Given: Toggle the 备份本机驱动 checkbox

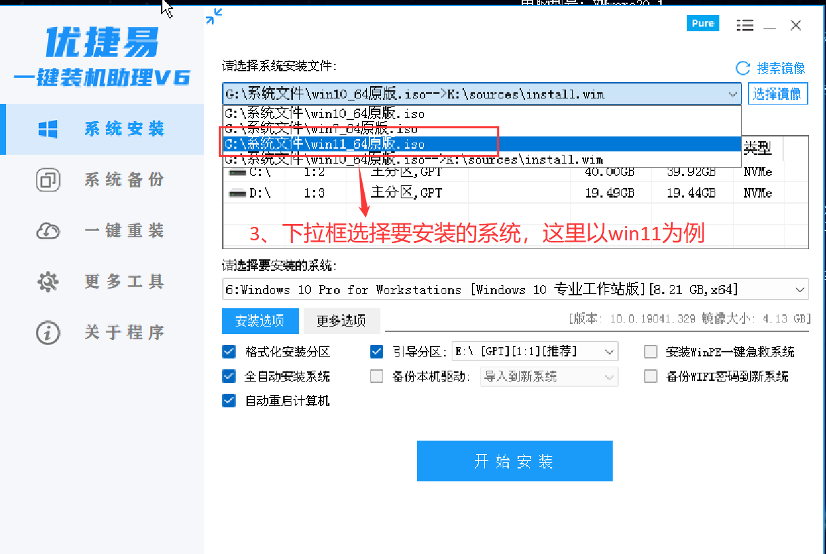Looking at the screenshot, I should pyautogui.click(x=377, y=376).
